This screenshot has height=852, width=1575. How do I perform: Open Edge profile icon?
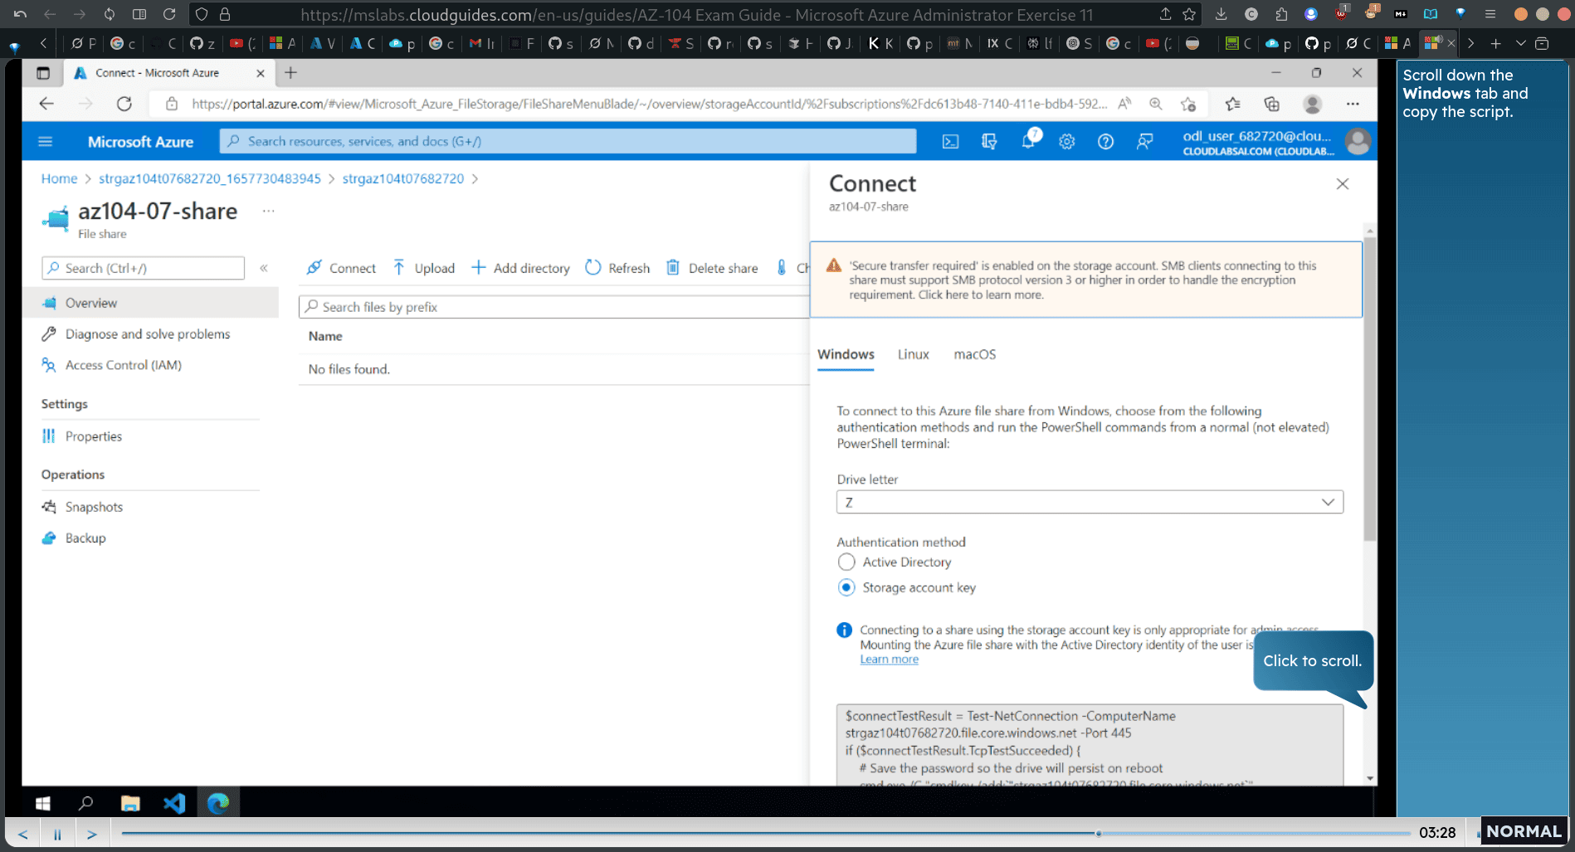click(x=1312, y=104)
